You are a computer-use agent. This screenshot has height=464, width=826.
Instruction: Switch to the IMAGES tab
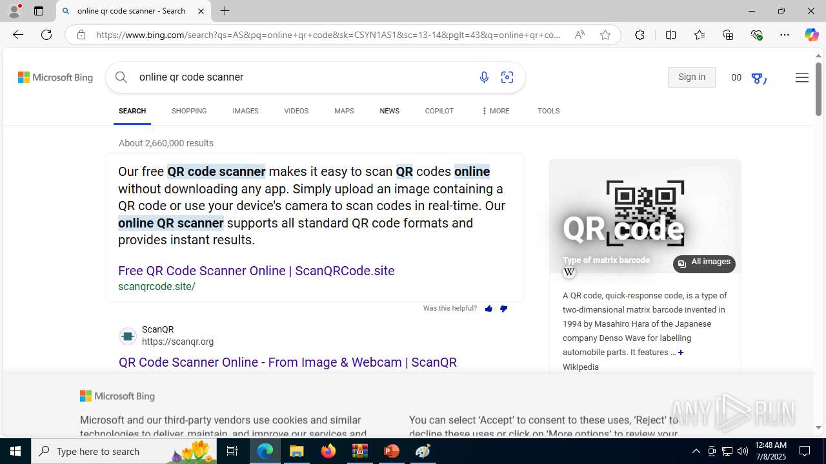(245, 111)
